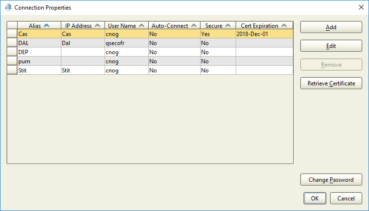Select row marker for Stit connection
This screenshot has width=369, height=211.
point(12,70)
